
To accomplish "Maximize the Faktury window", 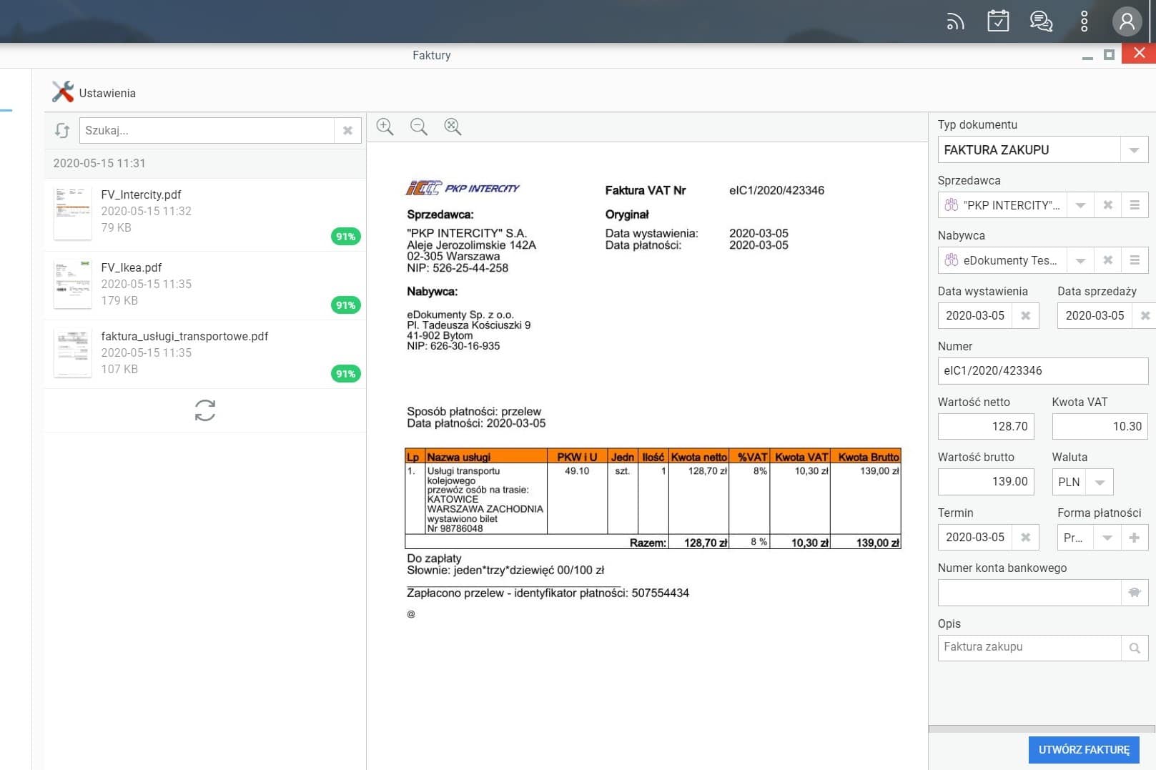I will (x=1109, y=54).
